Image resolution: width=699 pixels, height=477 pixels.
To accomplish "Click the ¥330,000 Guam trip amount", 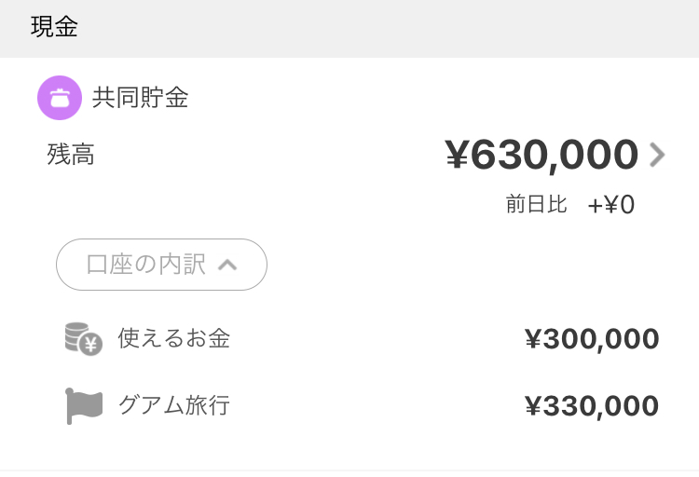I will click(x=592, y=406).
